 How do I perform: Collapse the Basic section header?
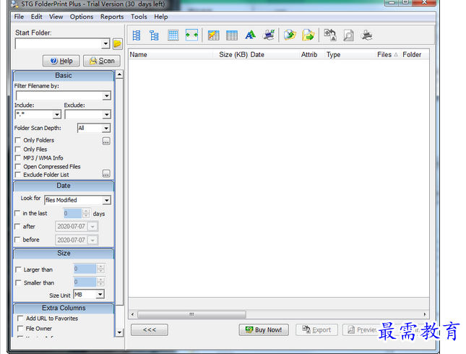[x=64, y=76]
